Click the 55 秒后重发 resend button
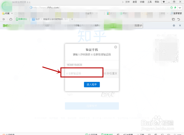 110,74
